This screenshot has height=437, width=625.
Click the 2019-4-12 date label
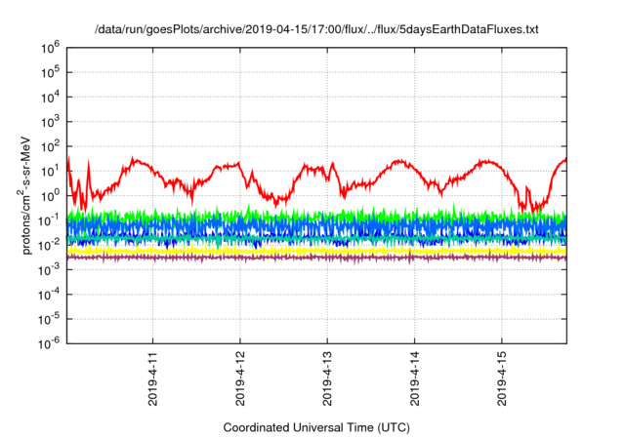pyautogui.click(x=240, y=378)
